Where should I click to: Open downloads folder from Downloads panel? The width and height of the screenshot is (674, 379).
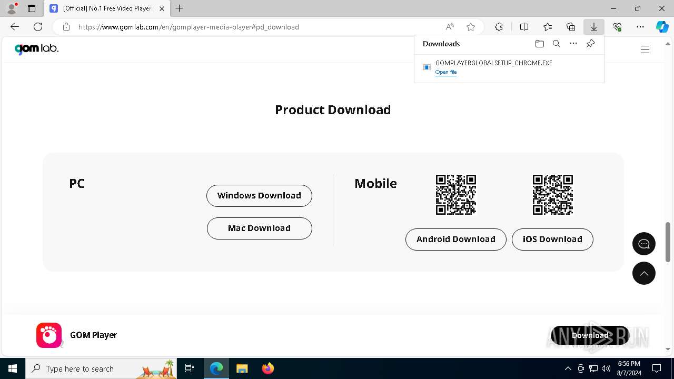[539, 44]
